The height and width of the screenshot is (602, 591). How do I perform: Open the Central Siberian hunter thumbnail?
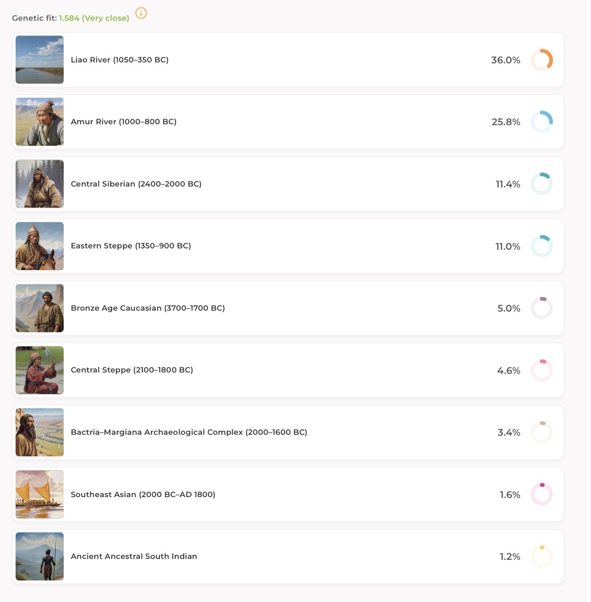pyautogui.click(x=39, y=184)
